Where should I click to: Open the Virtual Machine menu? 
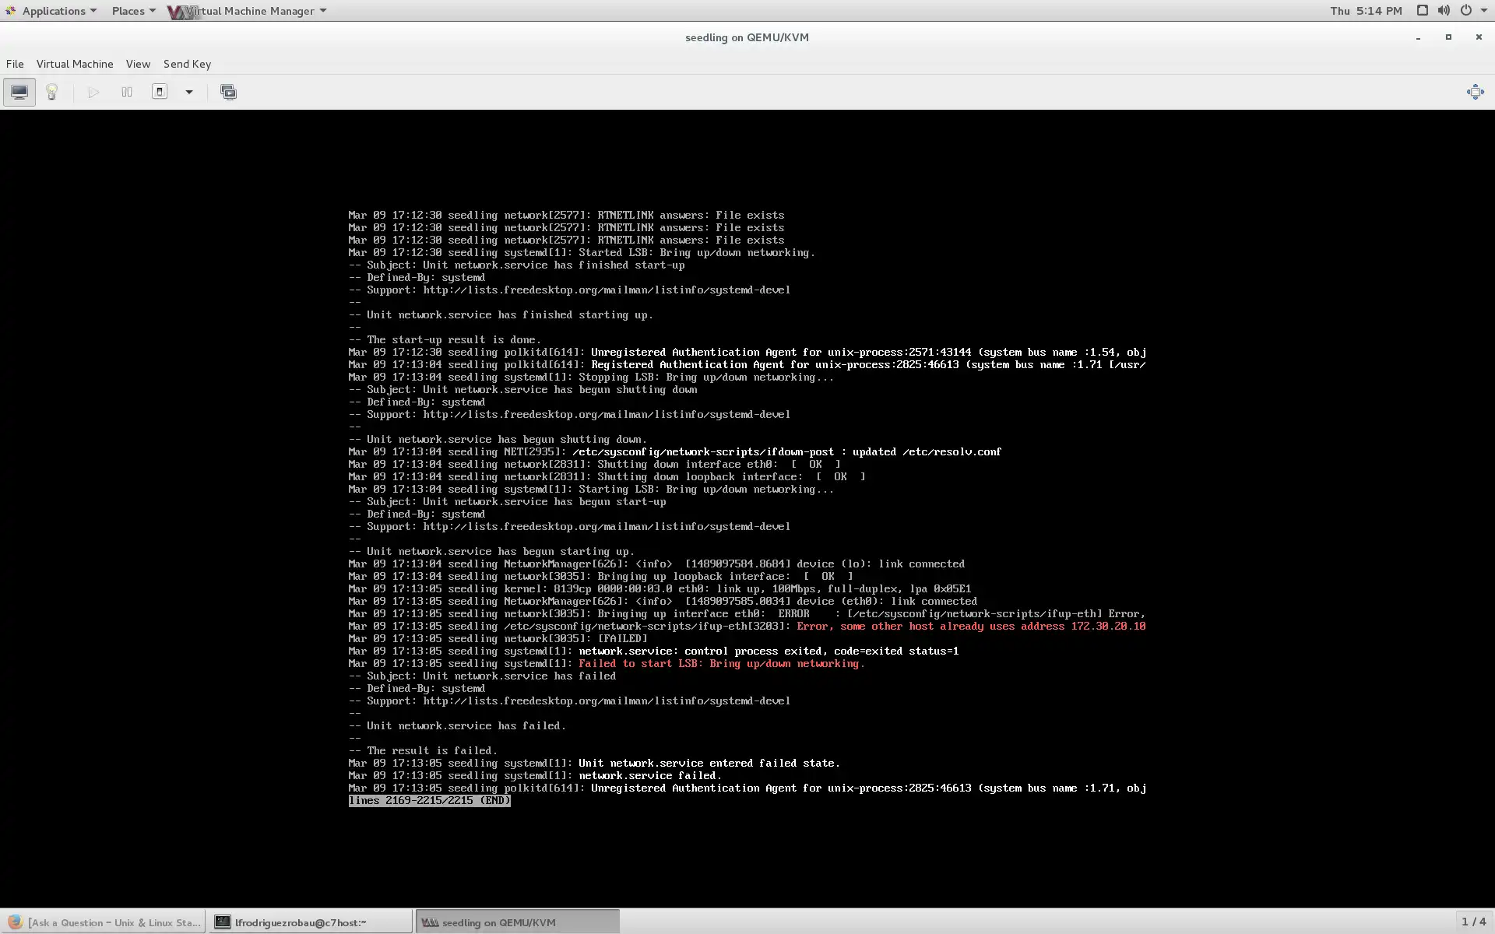[75, 64]
